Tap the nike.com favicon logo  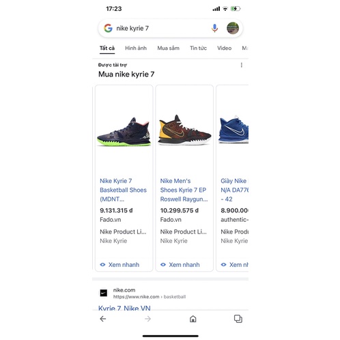click(104, 293)
